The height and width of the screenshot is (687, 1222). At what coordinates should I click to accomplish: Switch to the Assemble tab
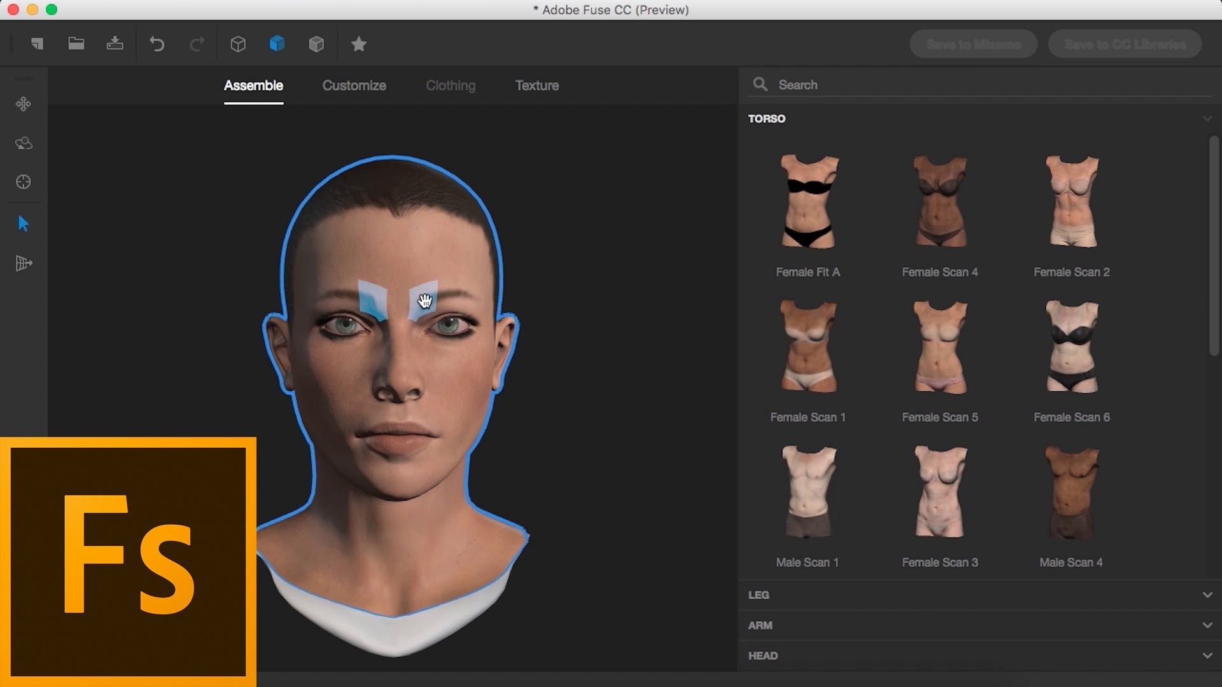[x=253, y=85]
